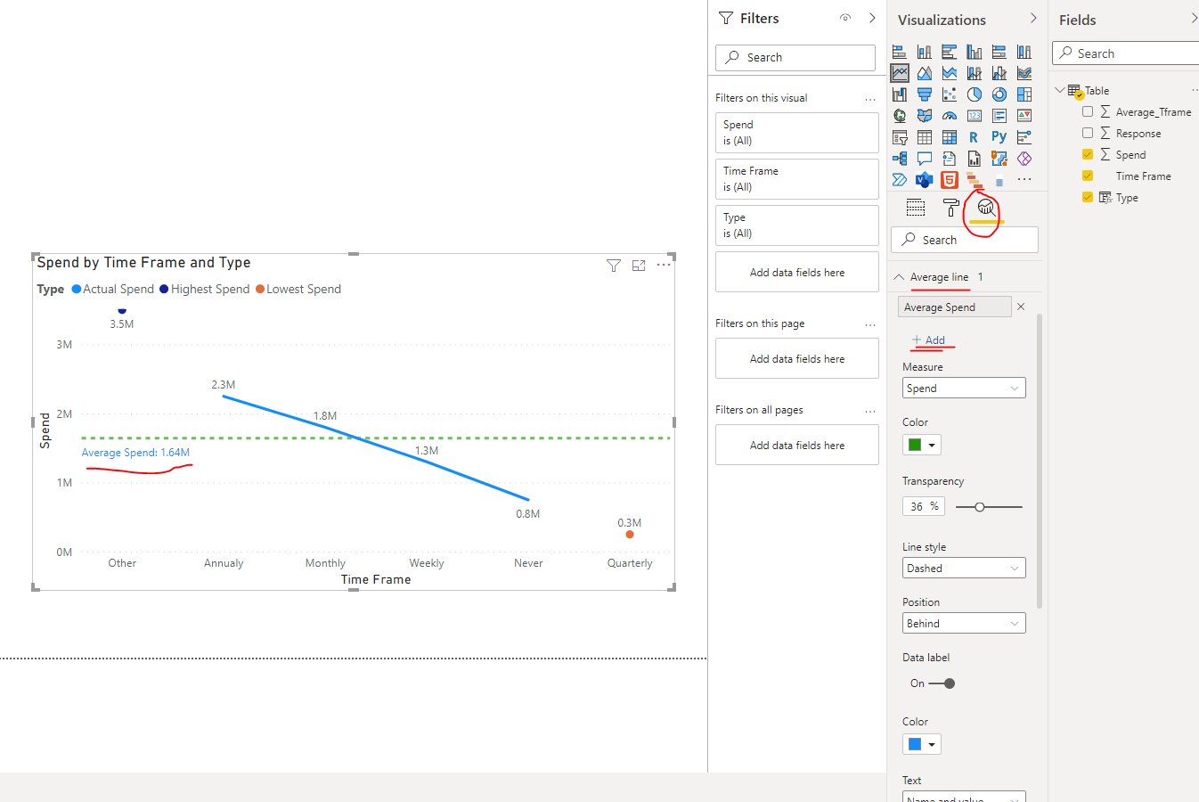Select the Pie chart visual
This screenshot has width=1199, height=802.
pos(975,94)
